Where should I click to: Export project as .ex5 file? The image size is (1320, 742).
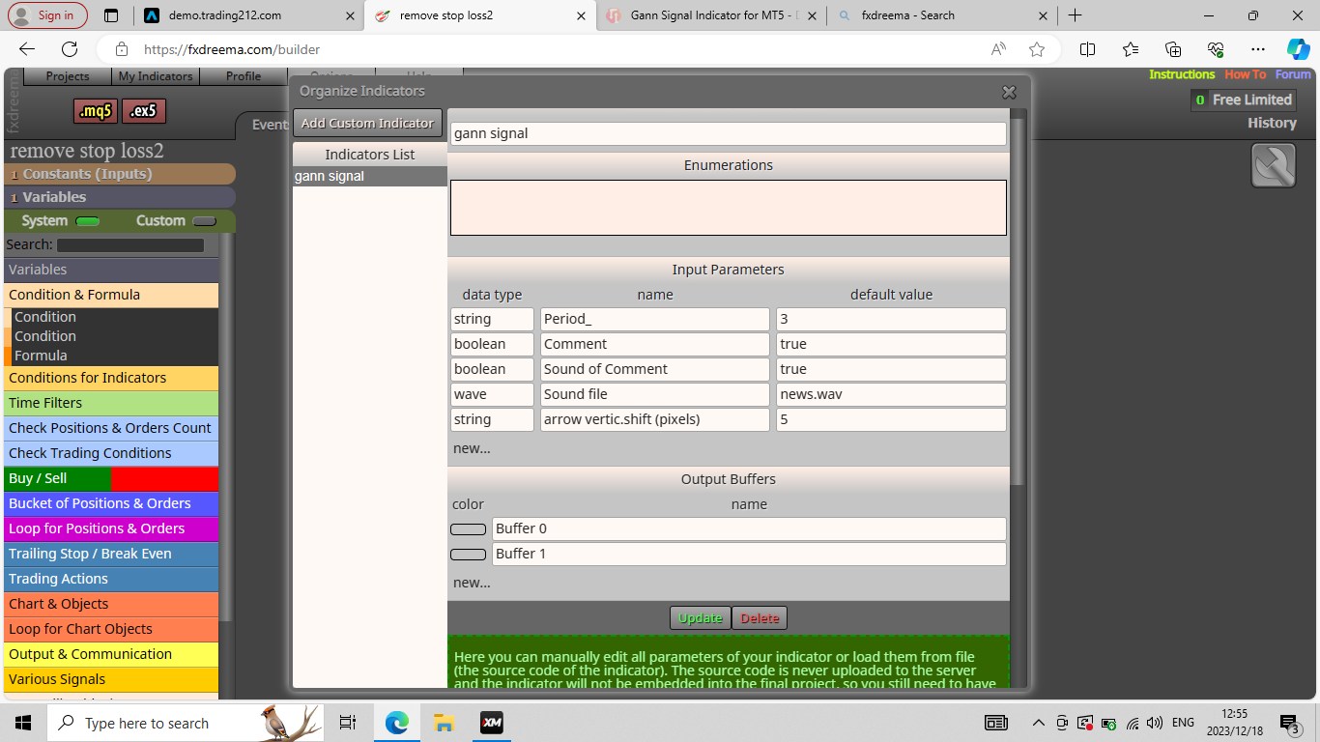pos(144,111)
